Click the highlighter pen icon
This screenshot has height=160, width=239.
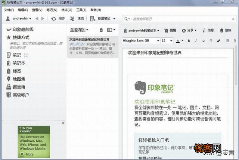click(x=218, y=41)
